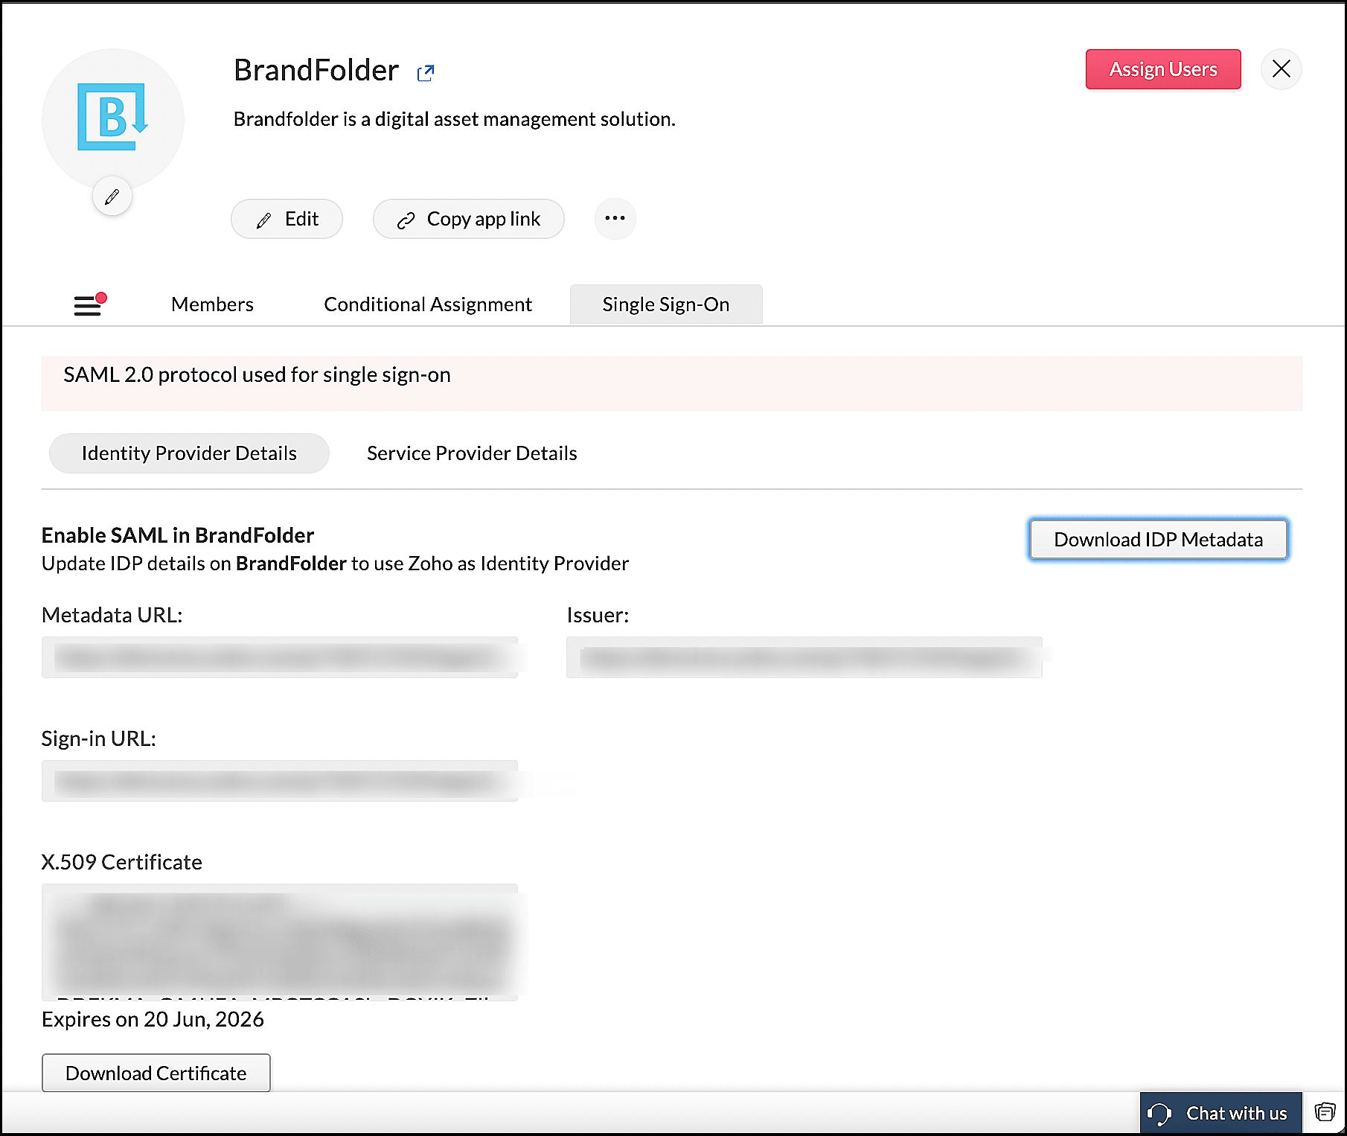Copy app link to clipboard
The width and height of the screenshot is (1347, 1136).
click(469, 219)
